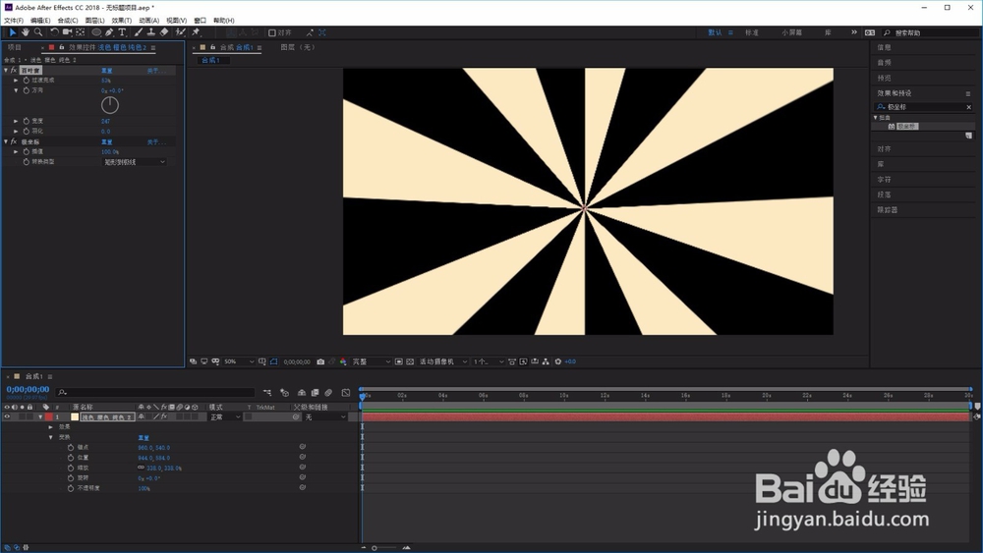Select the Rotation tool
Viewport: 983px width, 553px height.
[54, 32]
